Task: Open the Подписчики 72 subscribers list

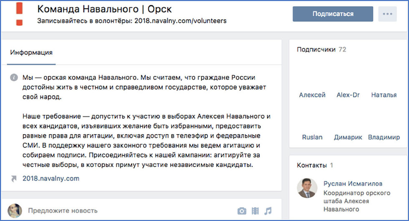Action: (321, 50)
